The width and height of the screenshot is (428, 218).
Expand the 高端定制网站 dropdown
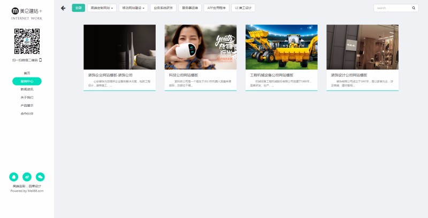(102, 8)
